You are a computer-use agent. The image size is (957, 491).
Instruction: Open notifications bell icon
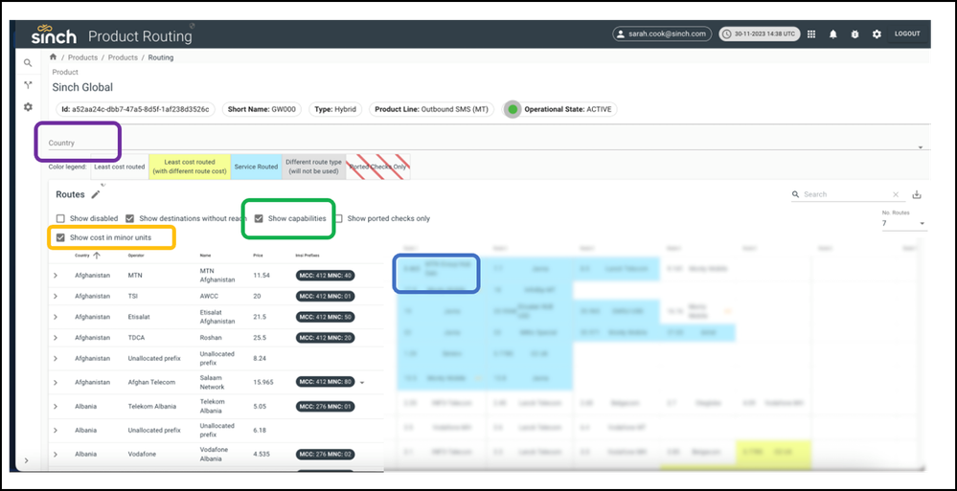[x=833, y=34]
